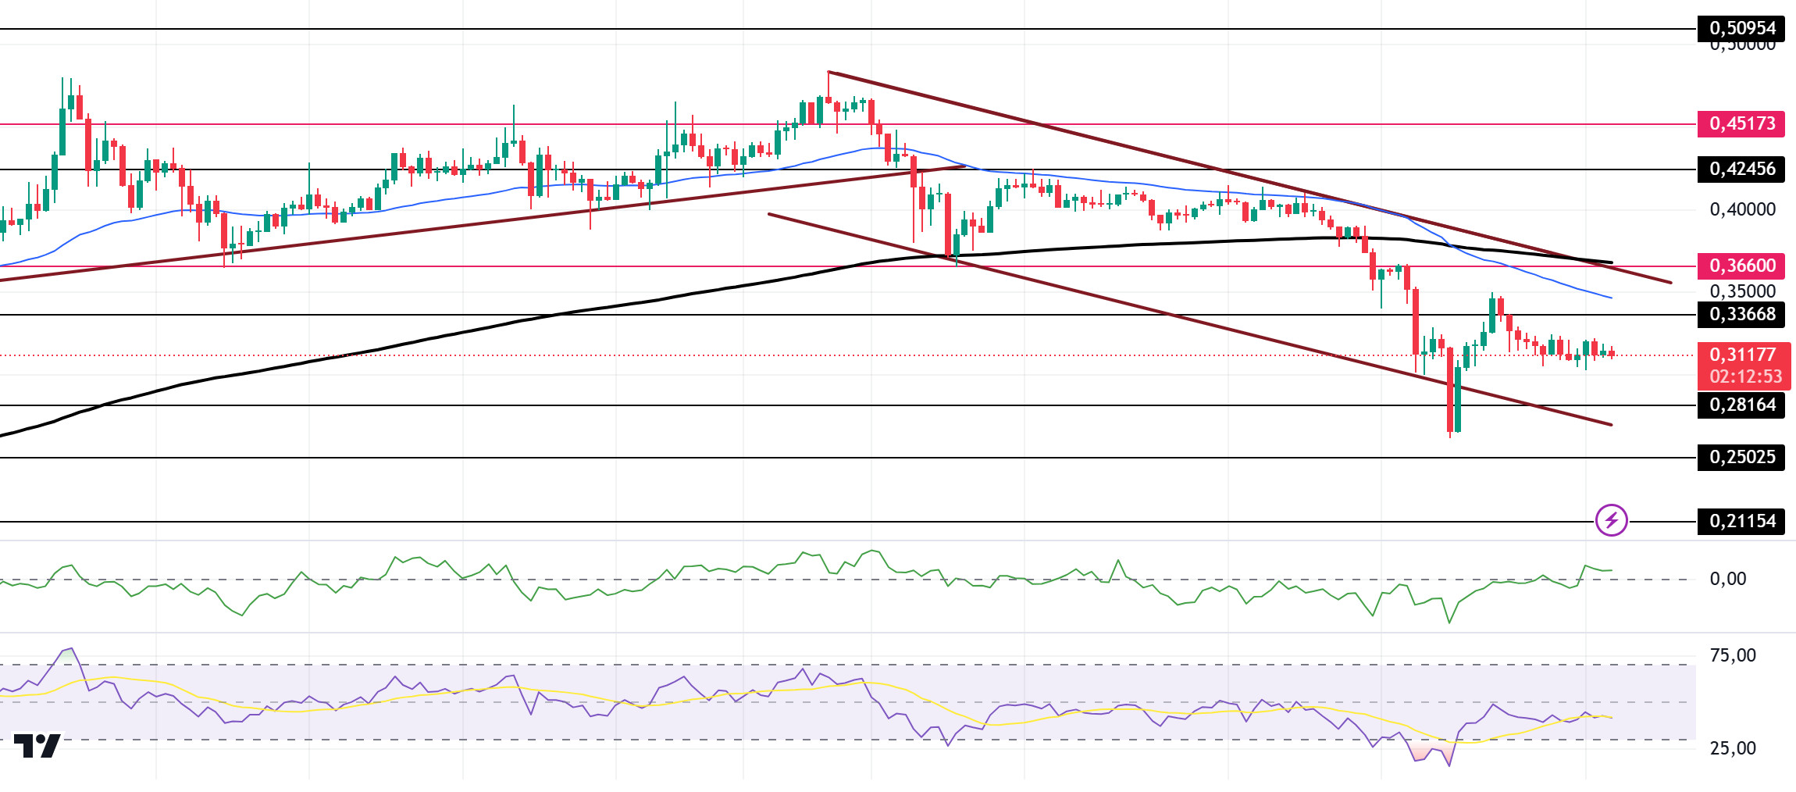The height and width of the screenshot is (792, 1796).
Task: Click the 75,00 RSI axis value
Action: click(x=1733, y=655)
